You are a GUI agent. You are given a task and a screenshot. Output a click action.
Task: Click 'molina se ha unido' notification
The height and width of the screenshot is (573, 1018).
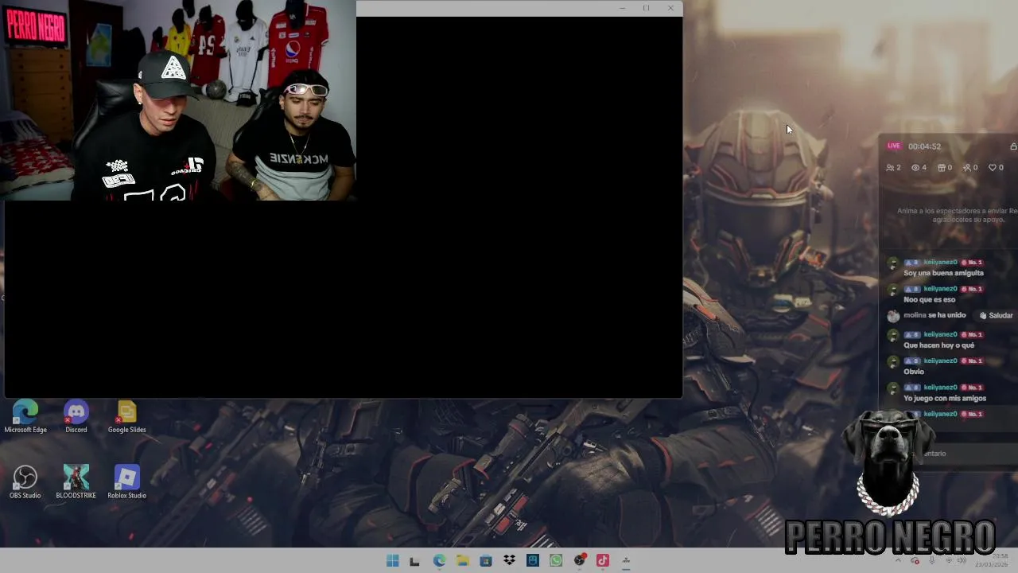click(x=934, y=315)
